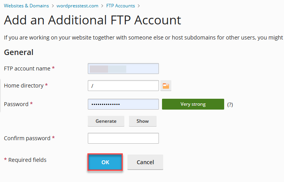Select the Password input field

pyautogui.click(x=123, y=104)
